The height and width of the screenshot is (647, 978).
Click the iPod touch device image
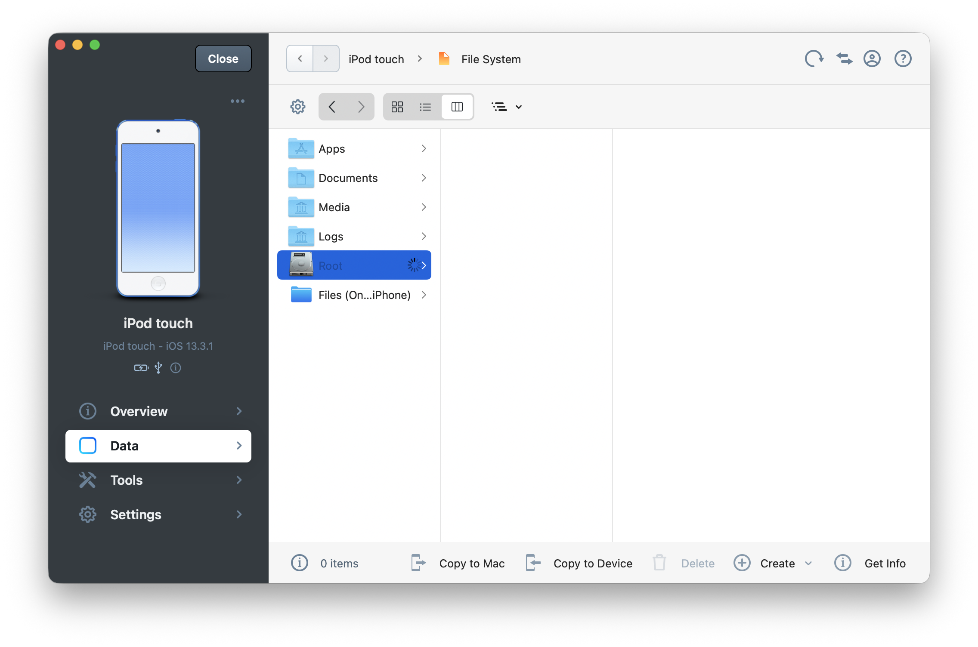click(158, 208)
